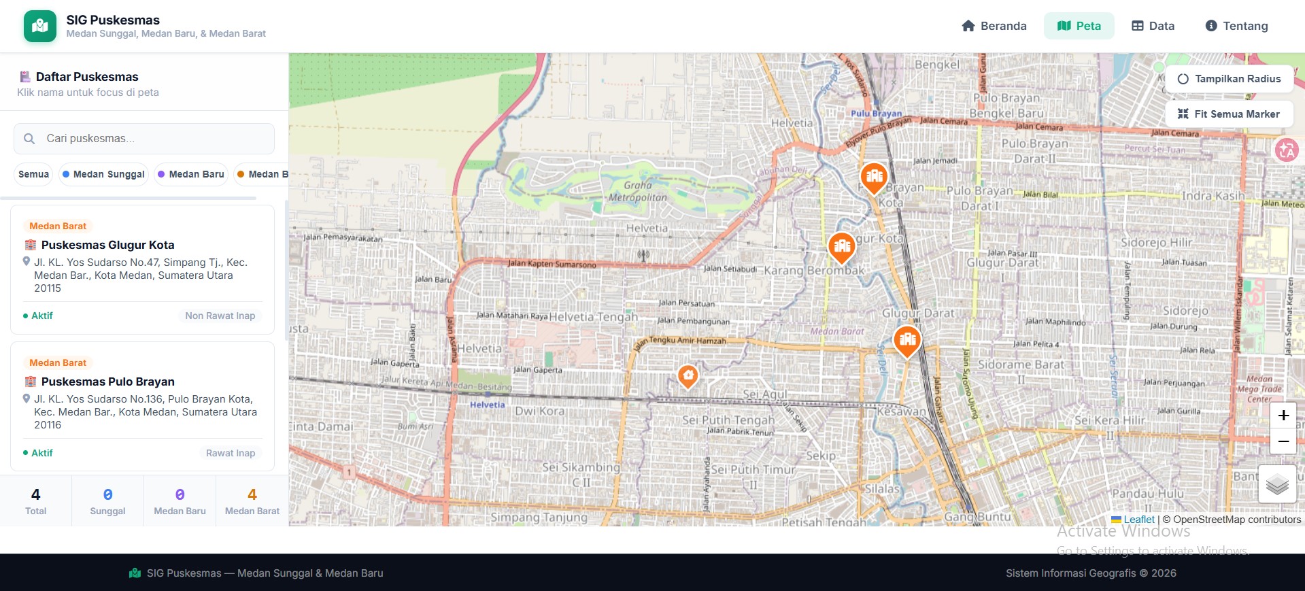Click the Sistem Informasi Geografis footer text
Image resolution: width=1305 pixels, height=591 pixels.
point(1091,573)
